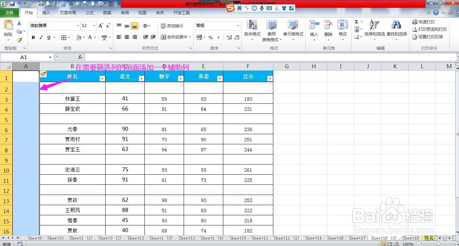This screenshot has width=459, height=246.
Task: Open the 姓名 column filter dropdown
Action: (102, 79)
